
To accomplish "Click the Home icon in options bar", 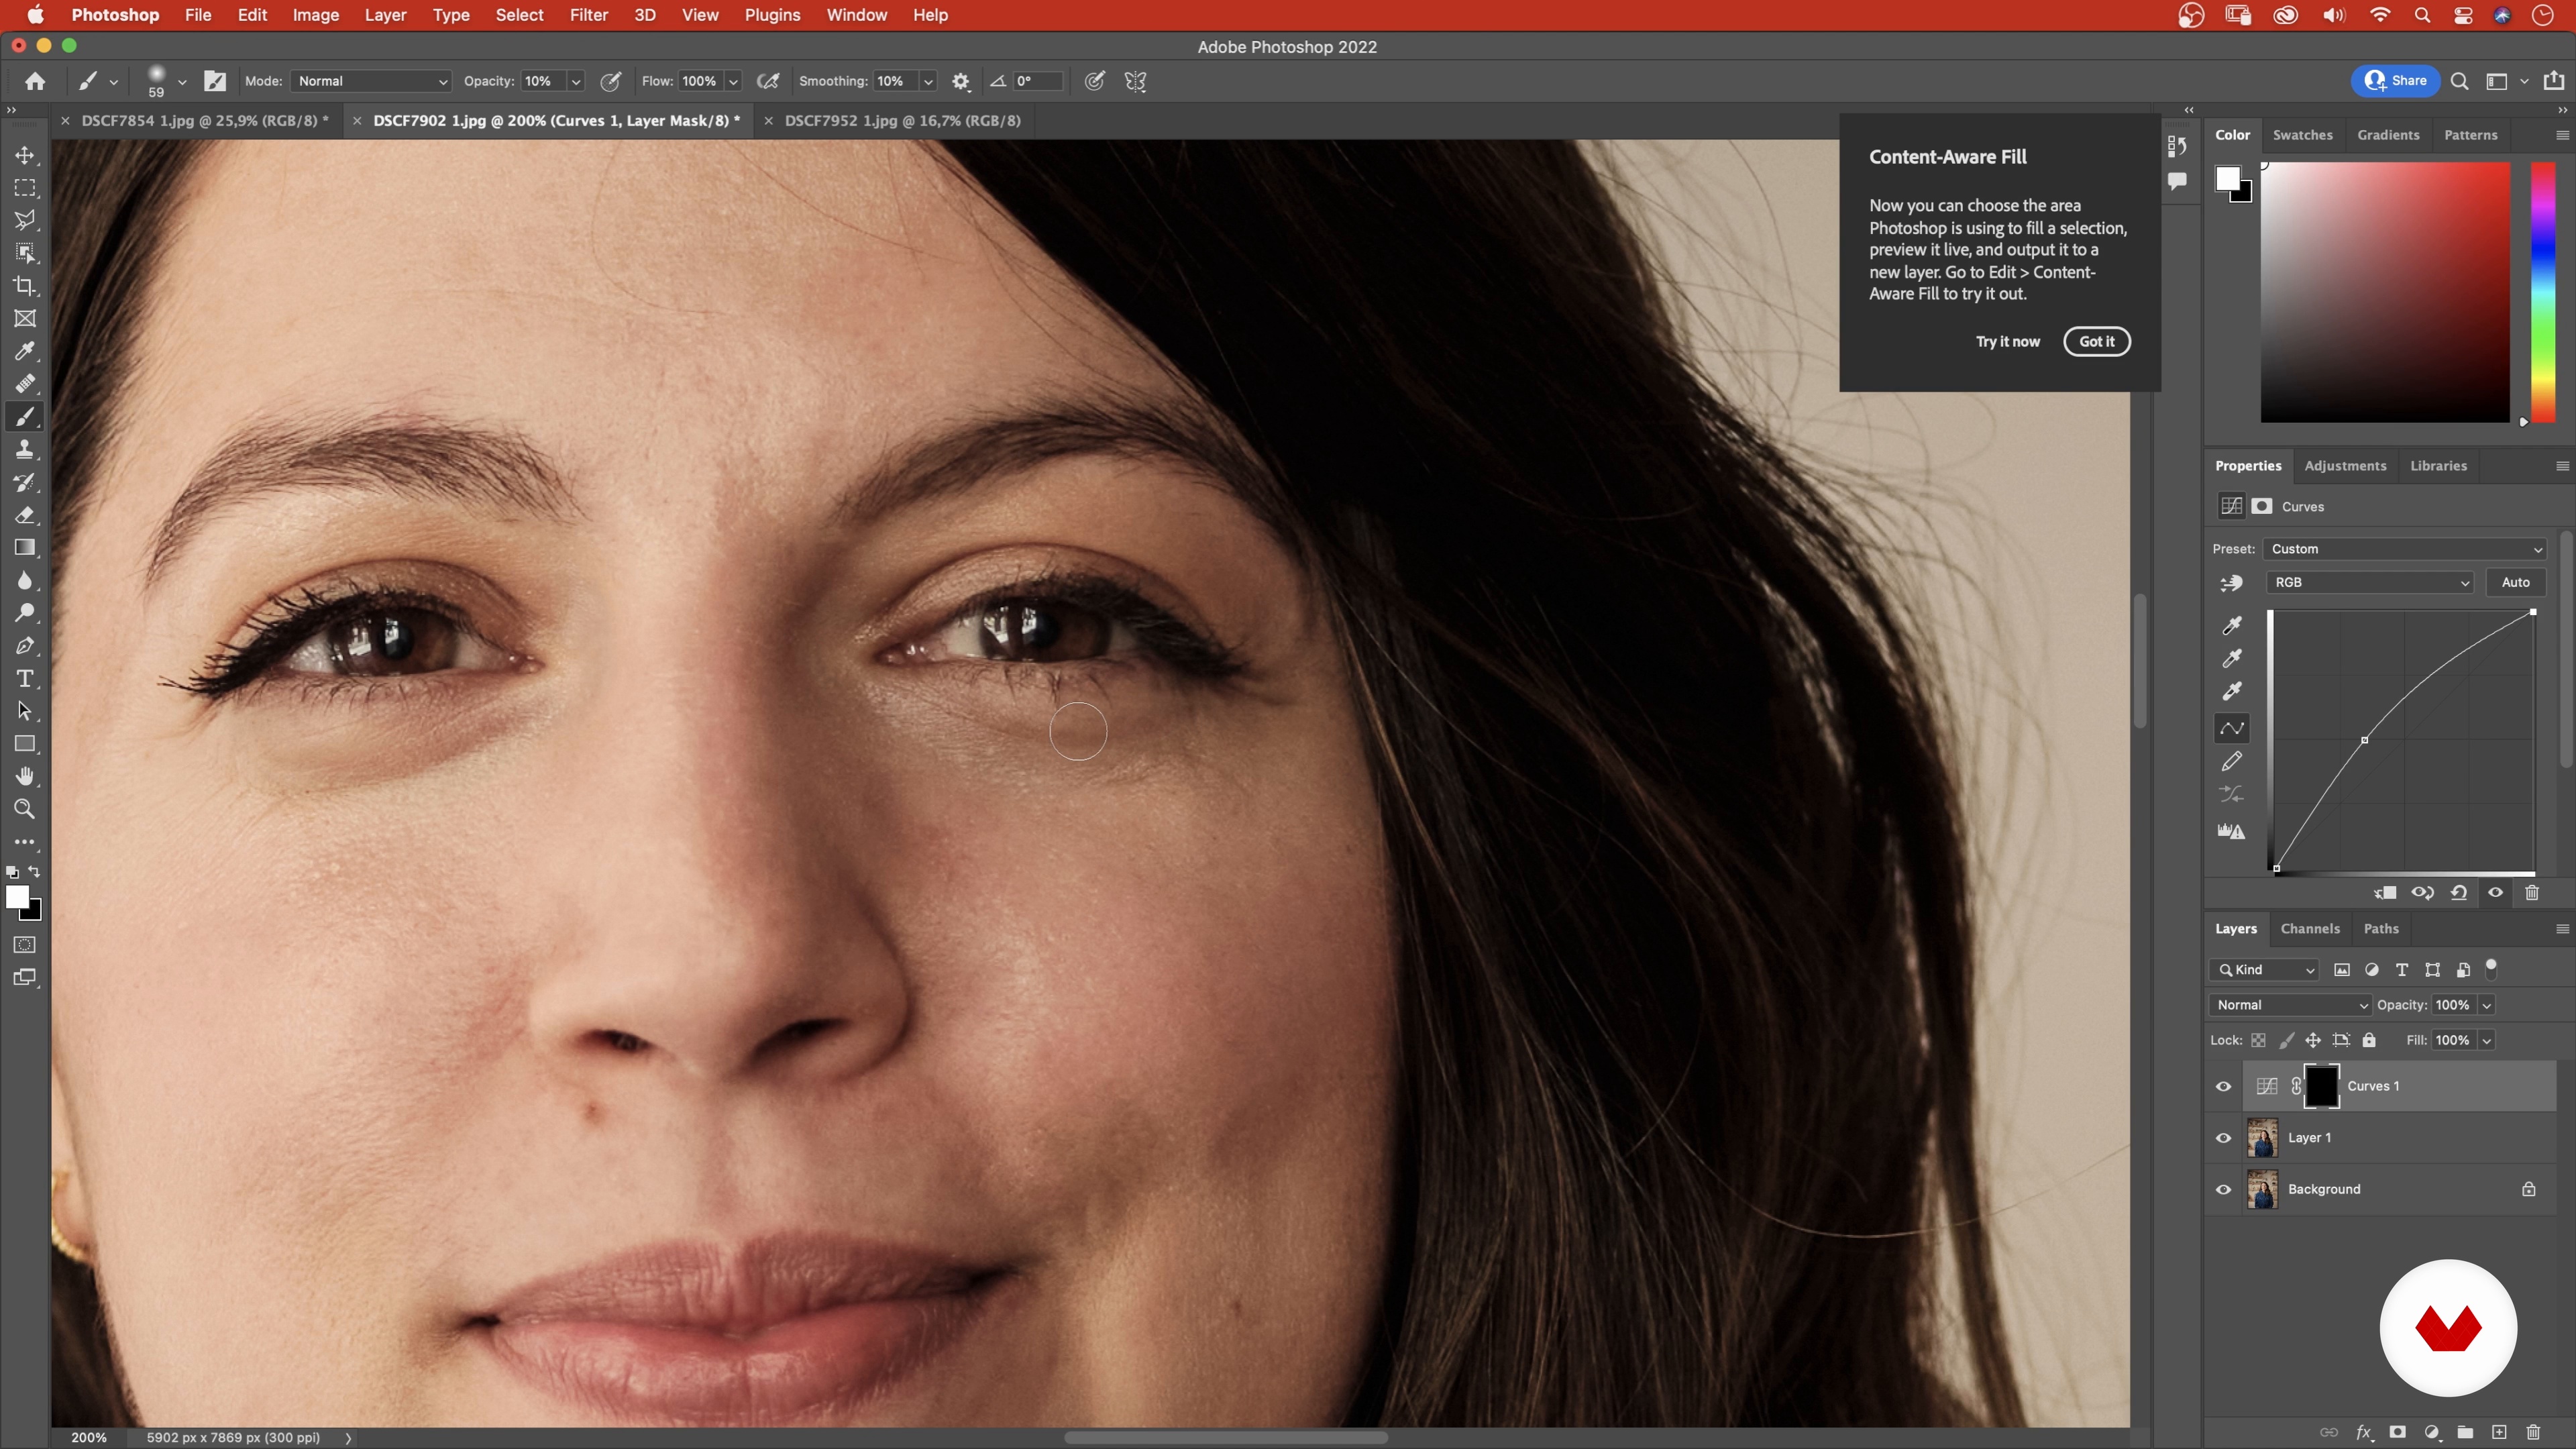I will (35, 81).
